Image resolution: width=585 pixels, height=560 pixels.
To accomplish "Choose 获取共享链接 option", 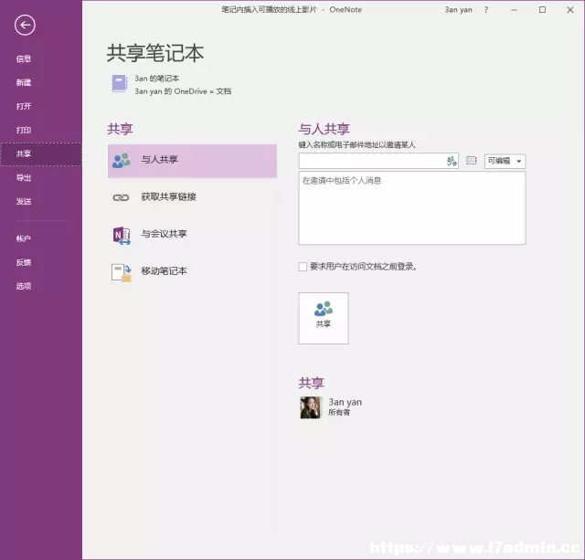I will coord(192,197).
